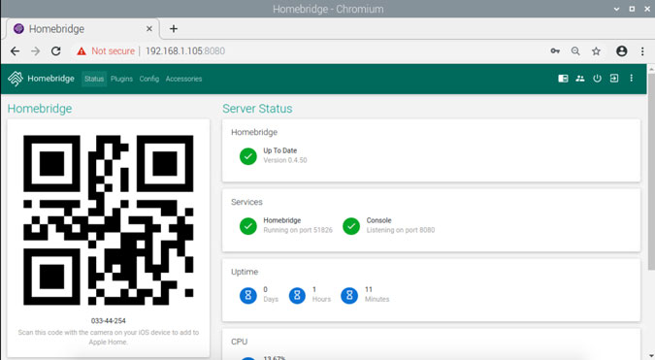Open the user accounts icon
The height and width of the screenshot is (360, 655).
click(580, 78)
